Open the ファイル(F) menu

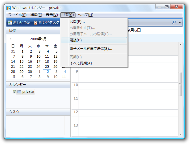tap(17, 15)
